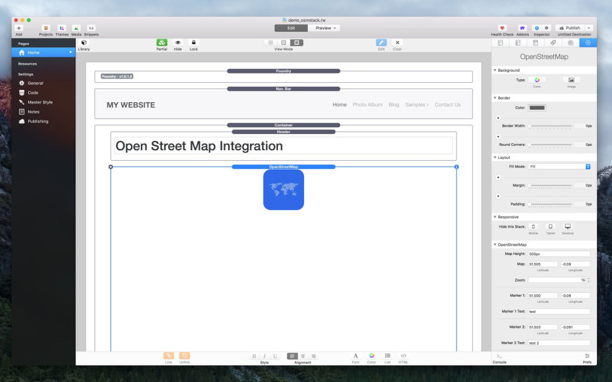Collapse the Responsive section

coord(495,217)
